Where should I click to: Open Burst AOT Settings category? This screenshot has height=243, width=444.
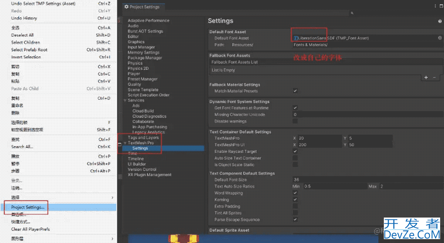(x=145, y=31)
